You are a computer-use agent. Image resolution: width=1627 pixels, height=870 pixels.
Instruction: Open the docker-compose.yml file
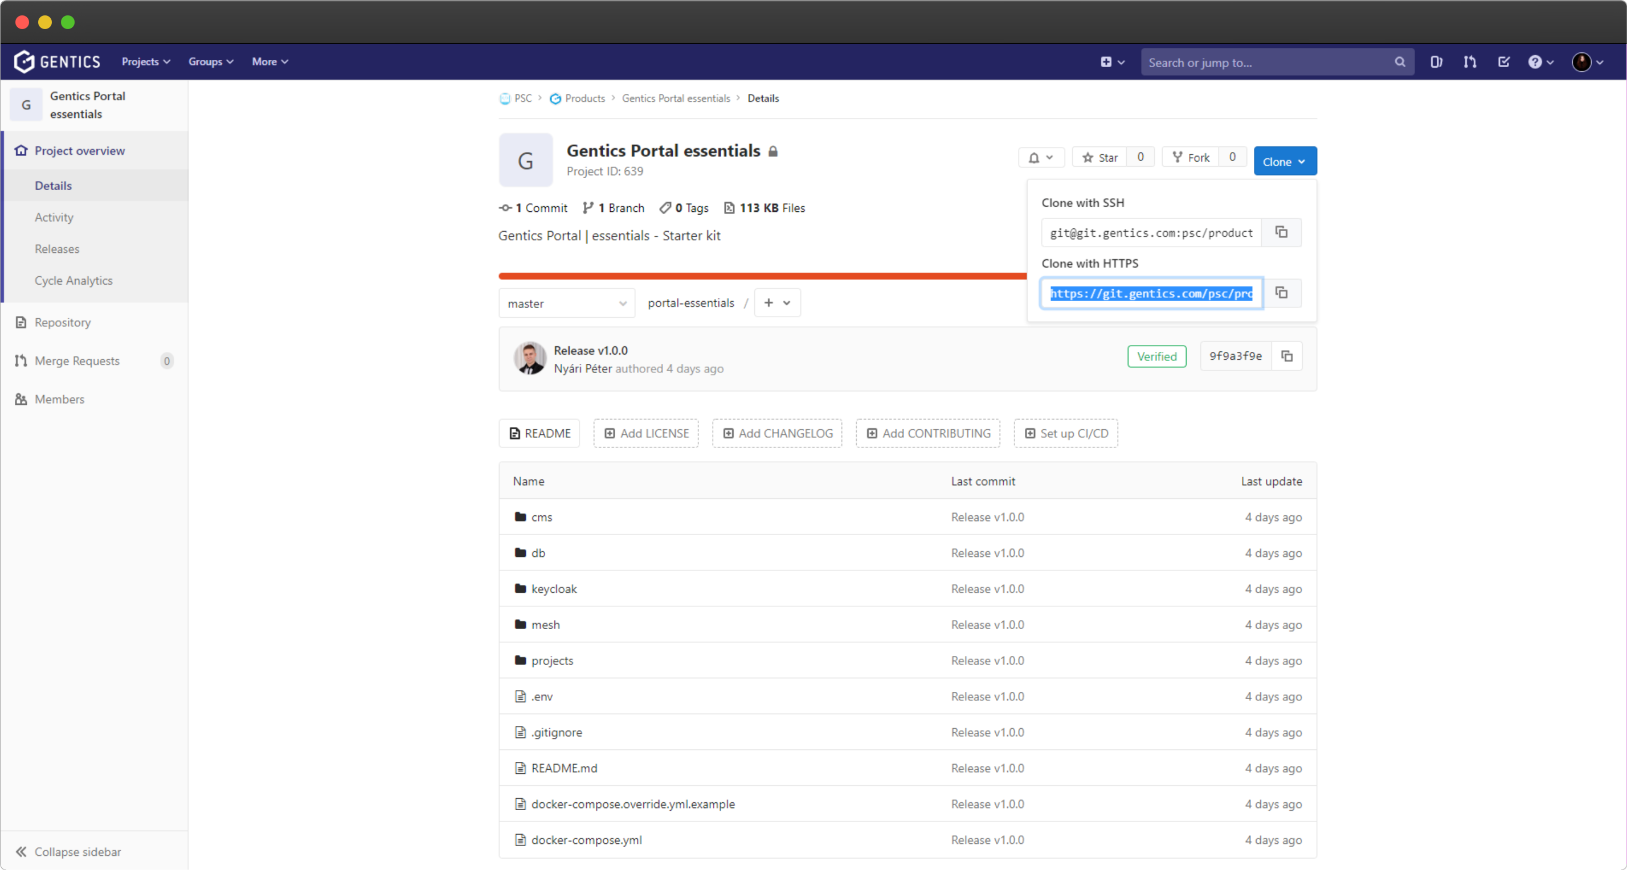tap(586, 840)
